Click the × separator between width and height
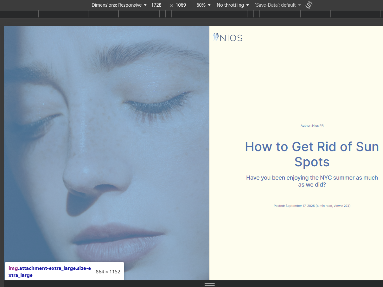Viewport: 383px width, 287px height. [171, 5]
